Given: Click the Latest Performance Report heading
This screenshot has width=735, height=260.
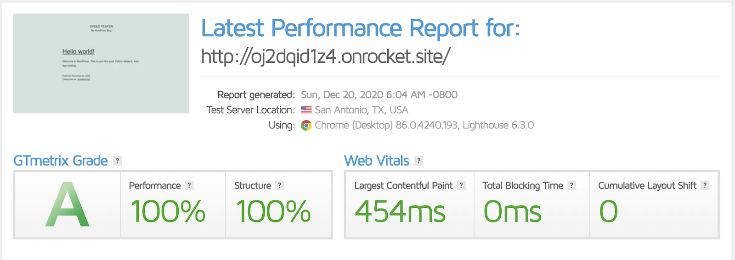Looking at the screenshot, I should point(361,28).
